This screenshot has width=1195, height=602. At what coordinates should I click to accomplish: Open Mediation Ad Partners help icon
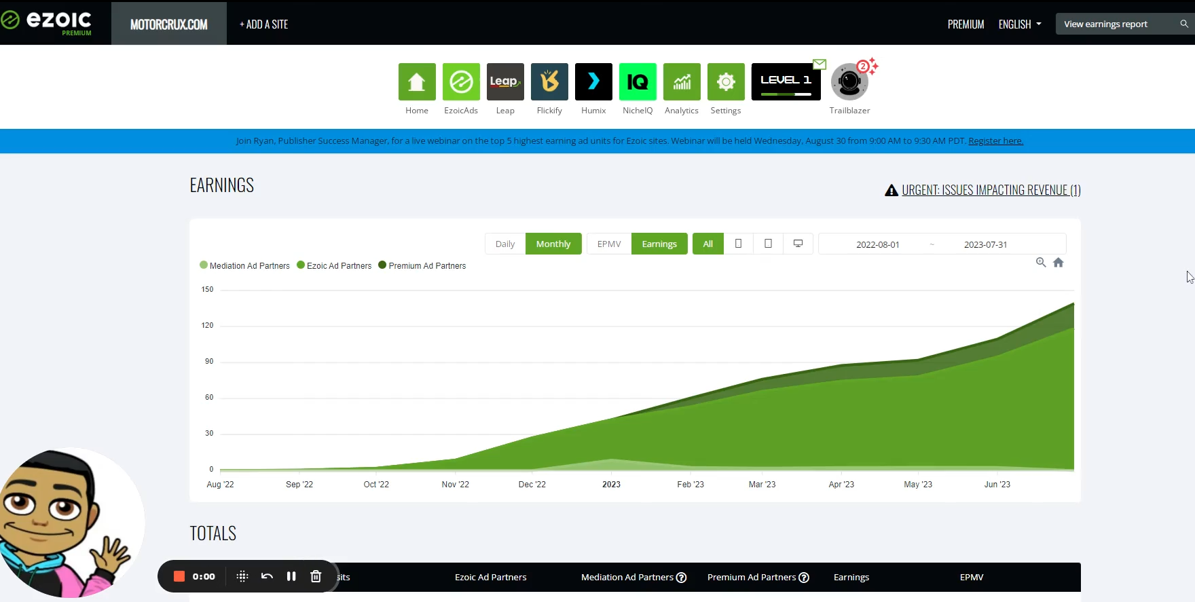pos(681,578)
